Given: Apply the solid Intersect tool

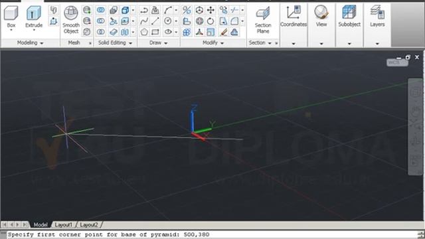Looking at the screenshot, I should (101, 32).
